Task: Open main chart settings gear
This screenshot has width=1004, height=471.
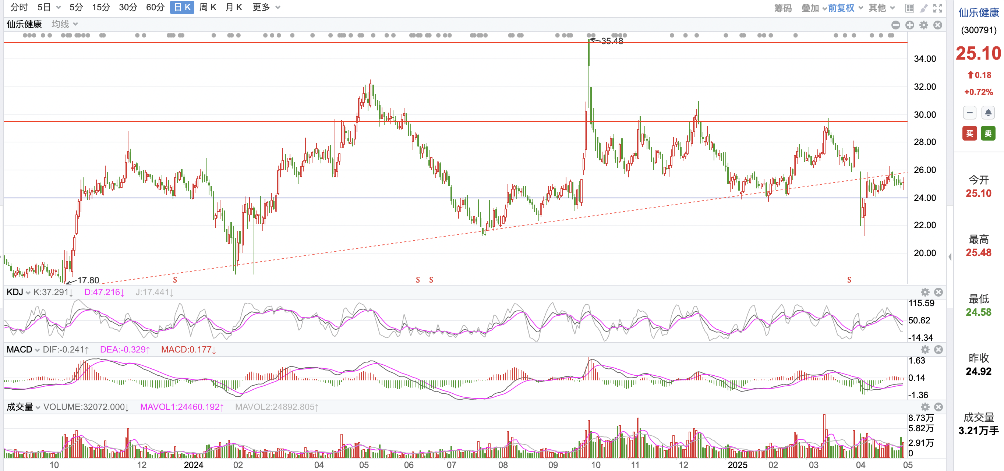Action: 924,25
